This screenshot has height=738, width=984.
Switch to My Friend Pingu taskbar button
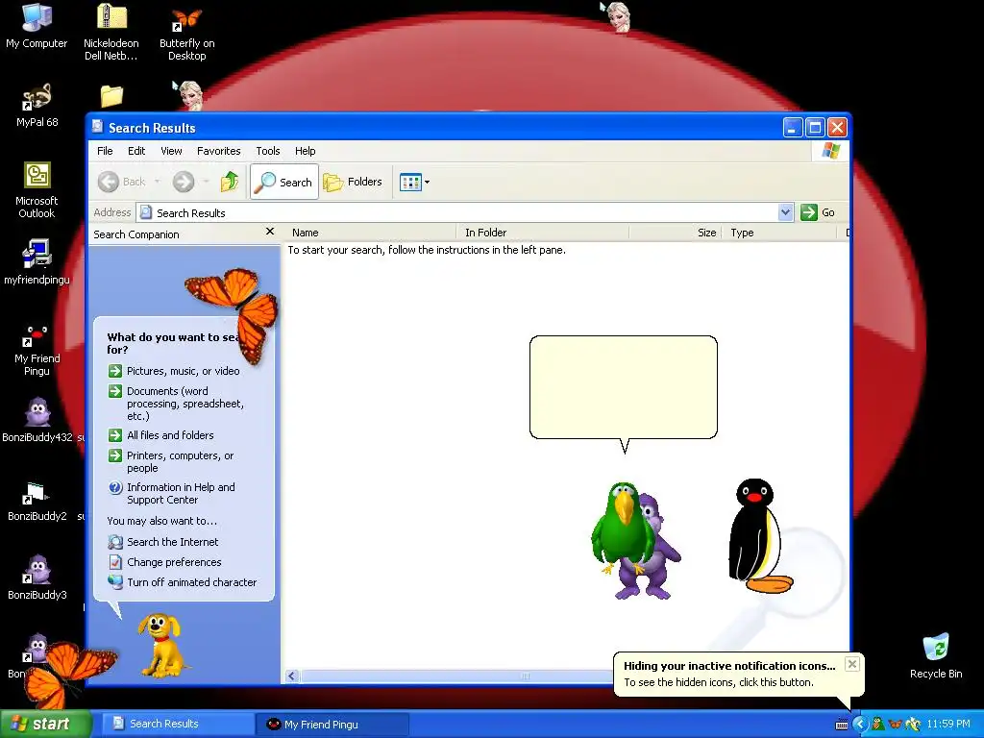tap(332, 725)
